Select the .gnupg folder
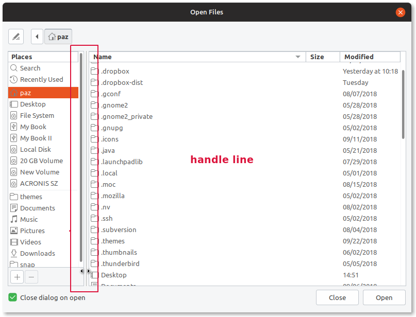 click(244, 128)
